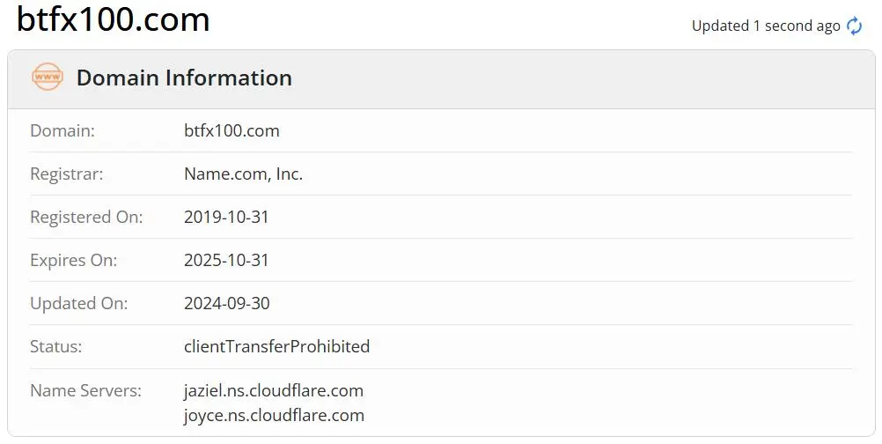
Task: Click the clientTransferProhibited status value
Action: tap(276, 346)
